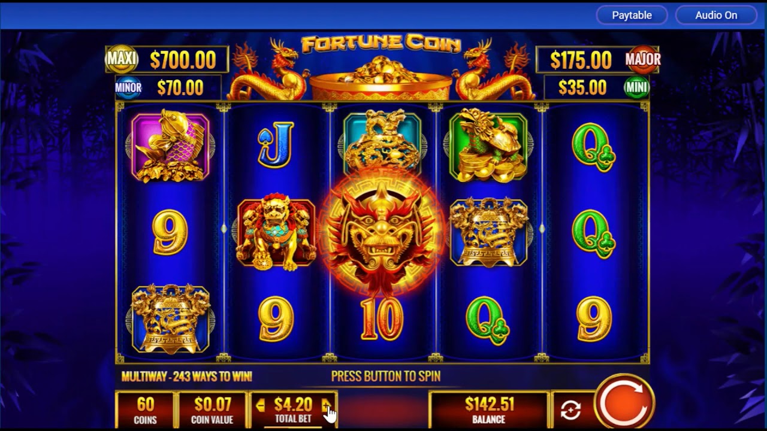Click the MAJOR jackpot badge

coord(643,59)
